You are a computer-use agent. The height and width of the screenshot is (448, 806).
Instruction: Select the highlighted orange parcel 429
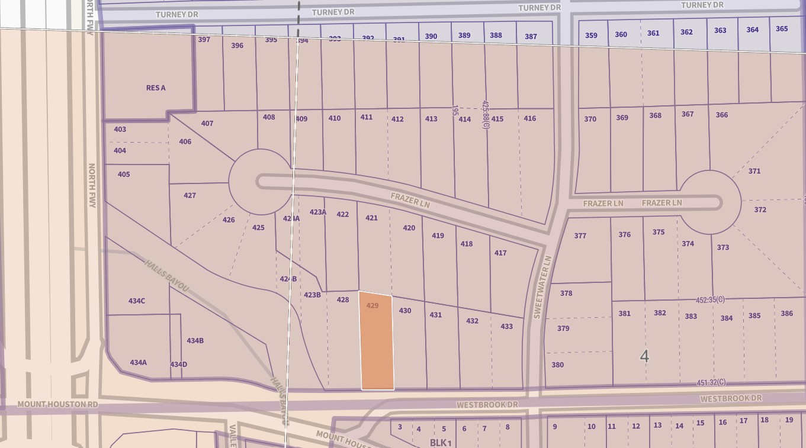pyautogui.click(x=377, y=341)
